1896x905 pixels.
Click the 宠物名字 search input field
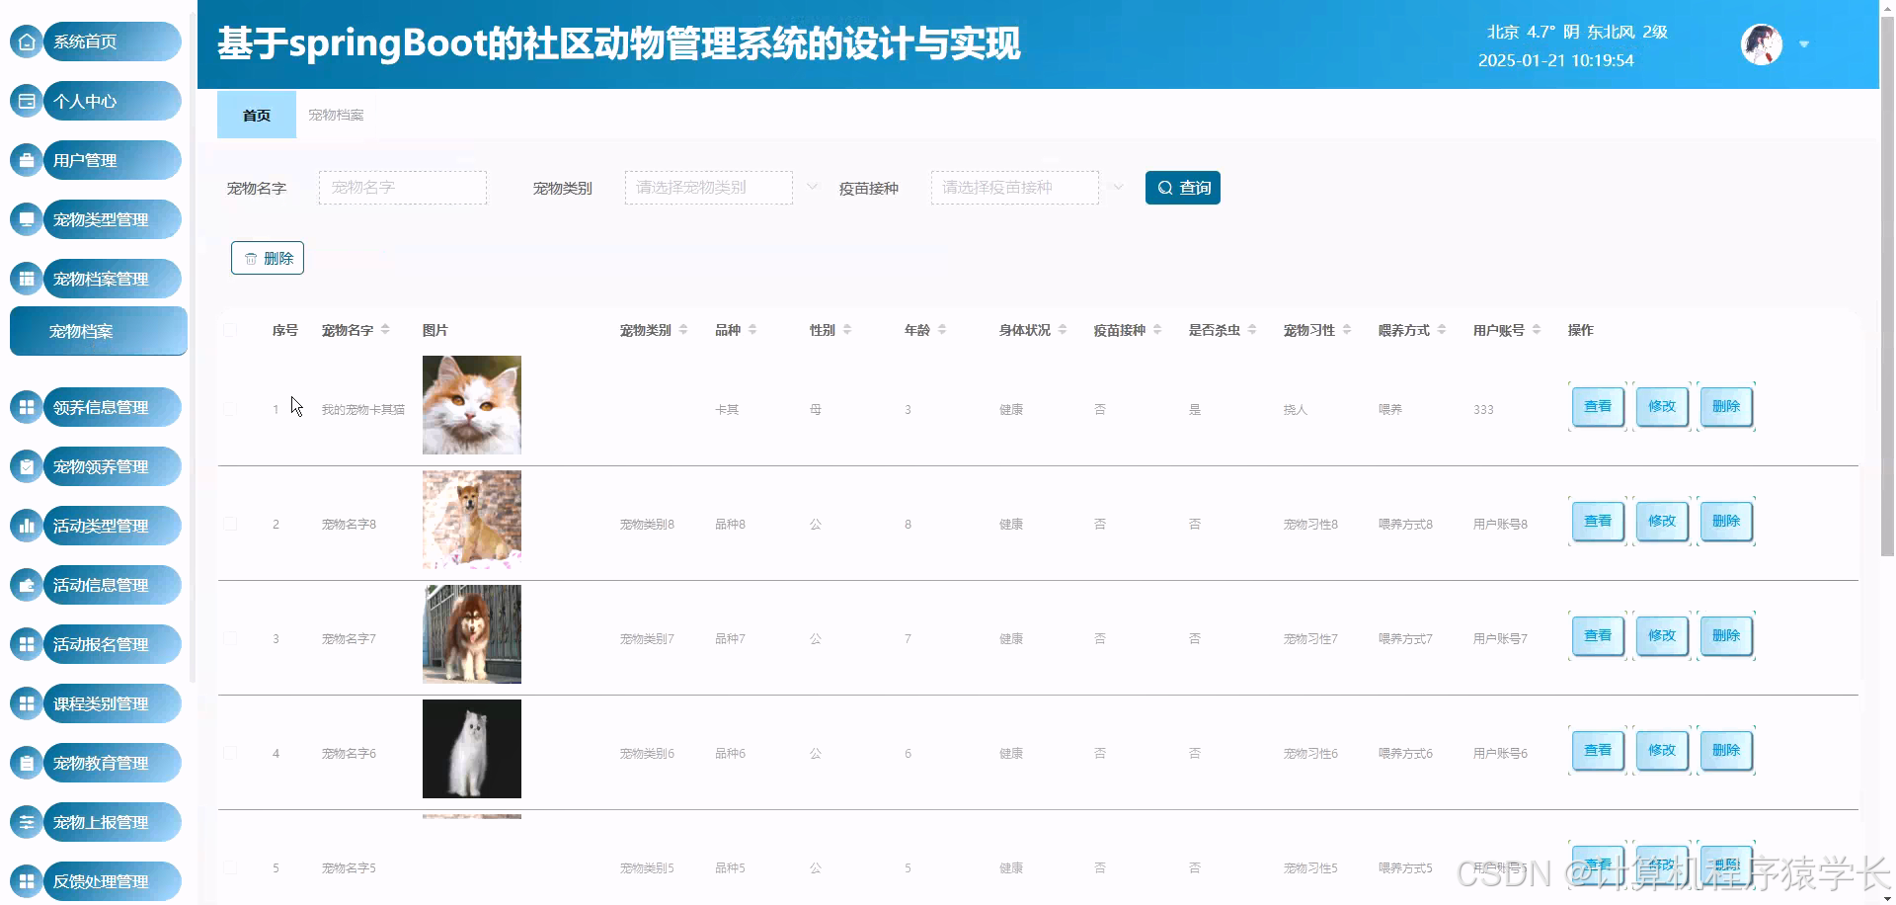402,187
